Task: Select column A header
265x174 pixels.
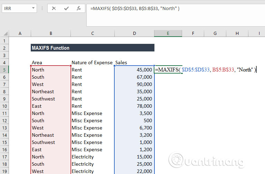Action: [20, 33]
